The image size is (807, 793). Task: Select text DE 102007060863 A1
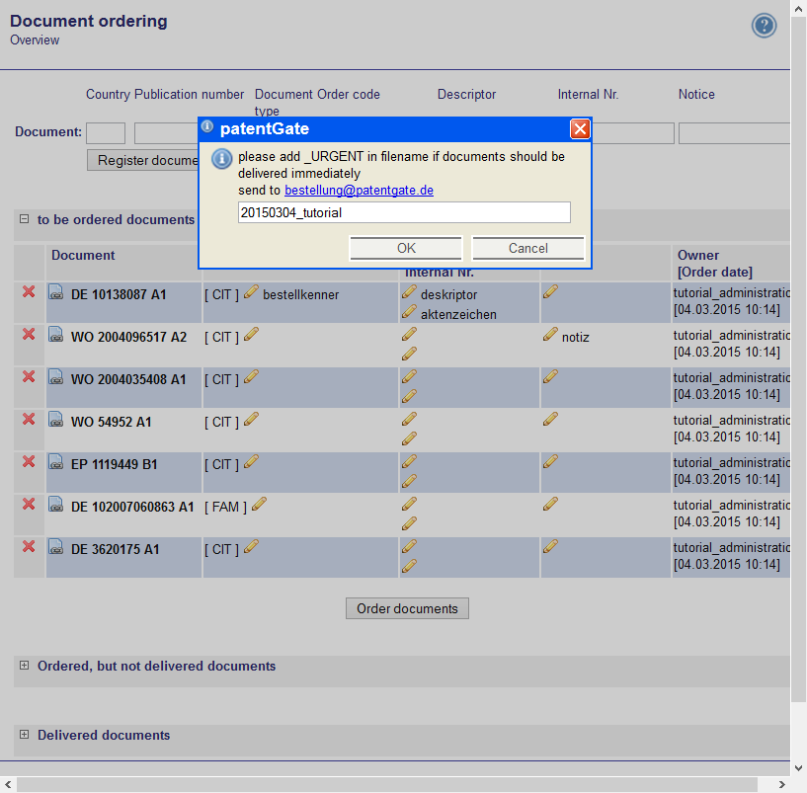[132, 507]
